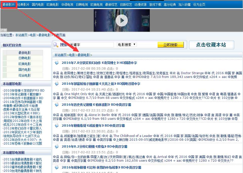Open recommended film 奥斯卡最佳女主角《乌云背

click(21, 109)
